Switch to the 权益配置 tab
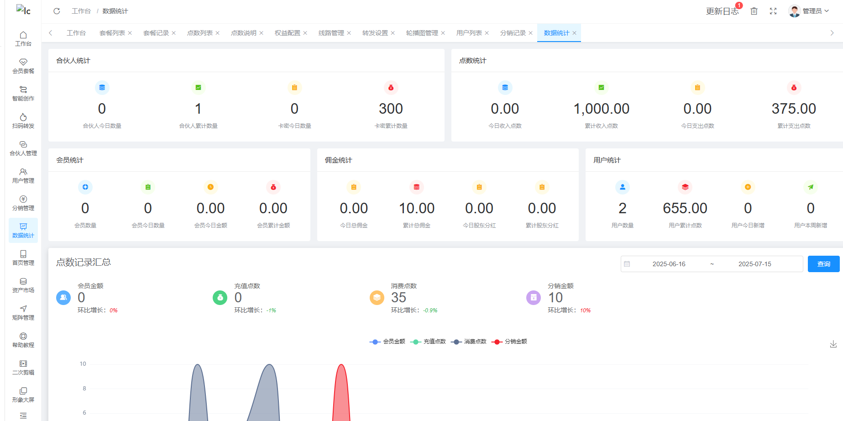 pos(287,33)
